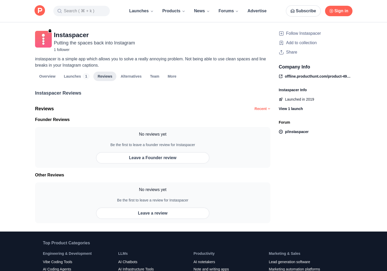Expand the Products dropdown menu
The height and width of the screenshot is (271, 387).
point(173,11)
